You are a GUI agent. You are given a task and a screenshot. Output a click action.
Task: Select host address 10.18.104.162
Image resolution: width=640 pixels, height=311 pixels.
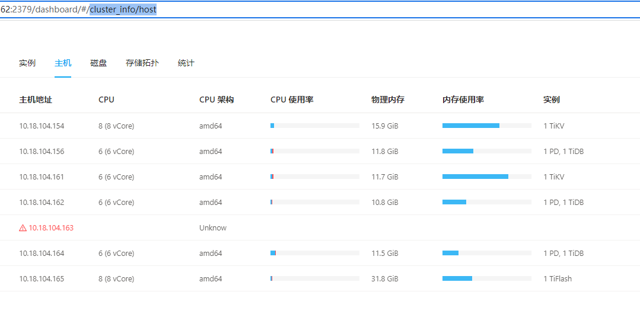[x=42, y=202]
